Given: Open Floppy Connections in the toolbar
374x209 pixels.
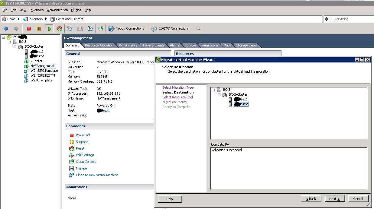Looking at the screenshot, I should (x=126, y=29).
